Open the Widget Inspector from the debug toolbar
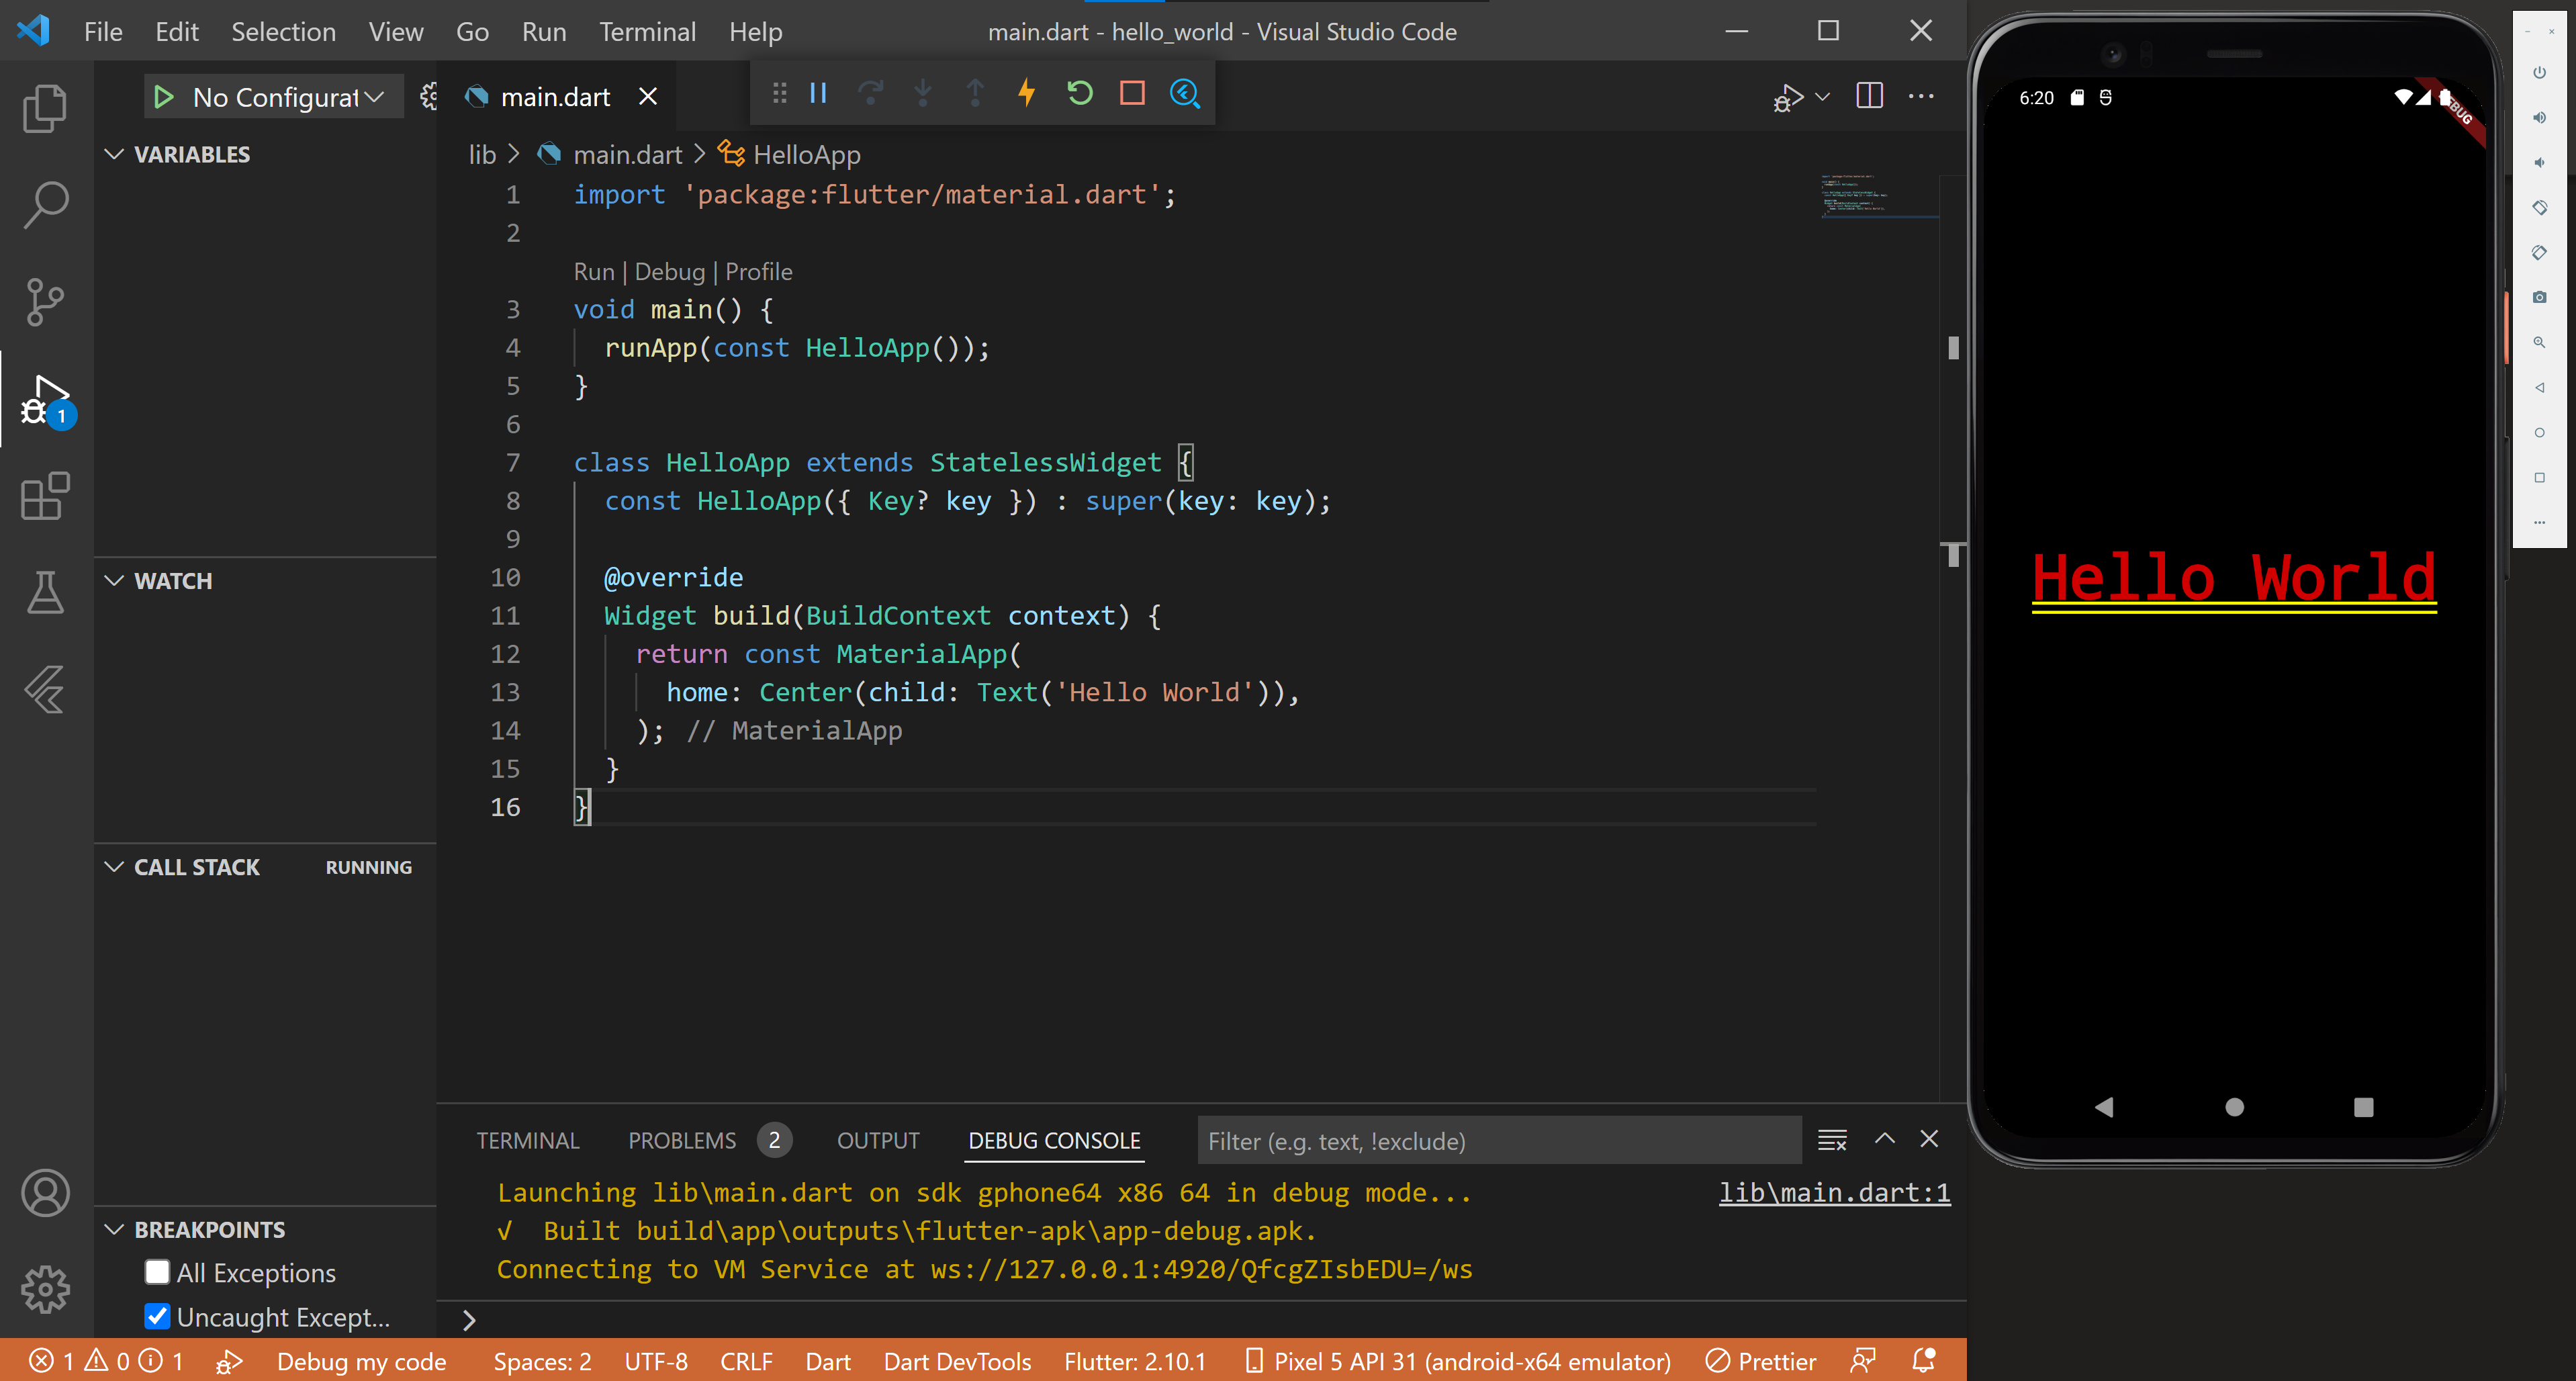 tap(1185, 94)
